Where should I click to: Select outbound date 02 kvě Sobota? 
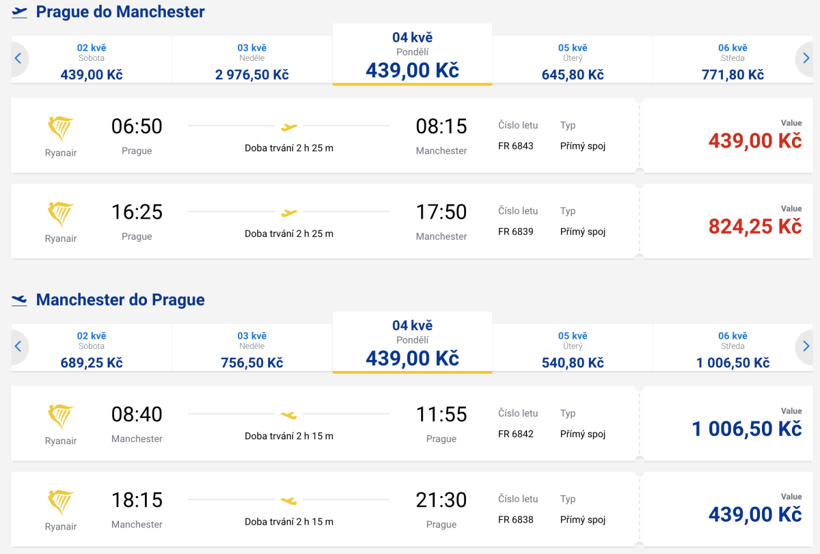[x=92, y=61]
